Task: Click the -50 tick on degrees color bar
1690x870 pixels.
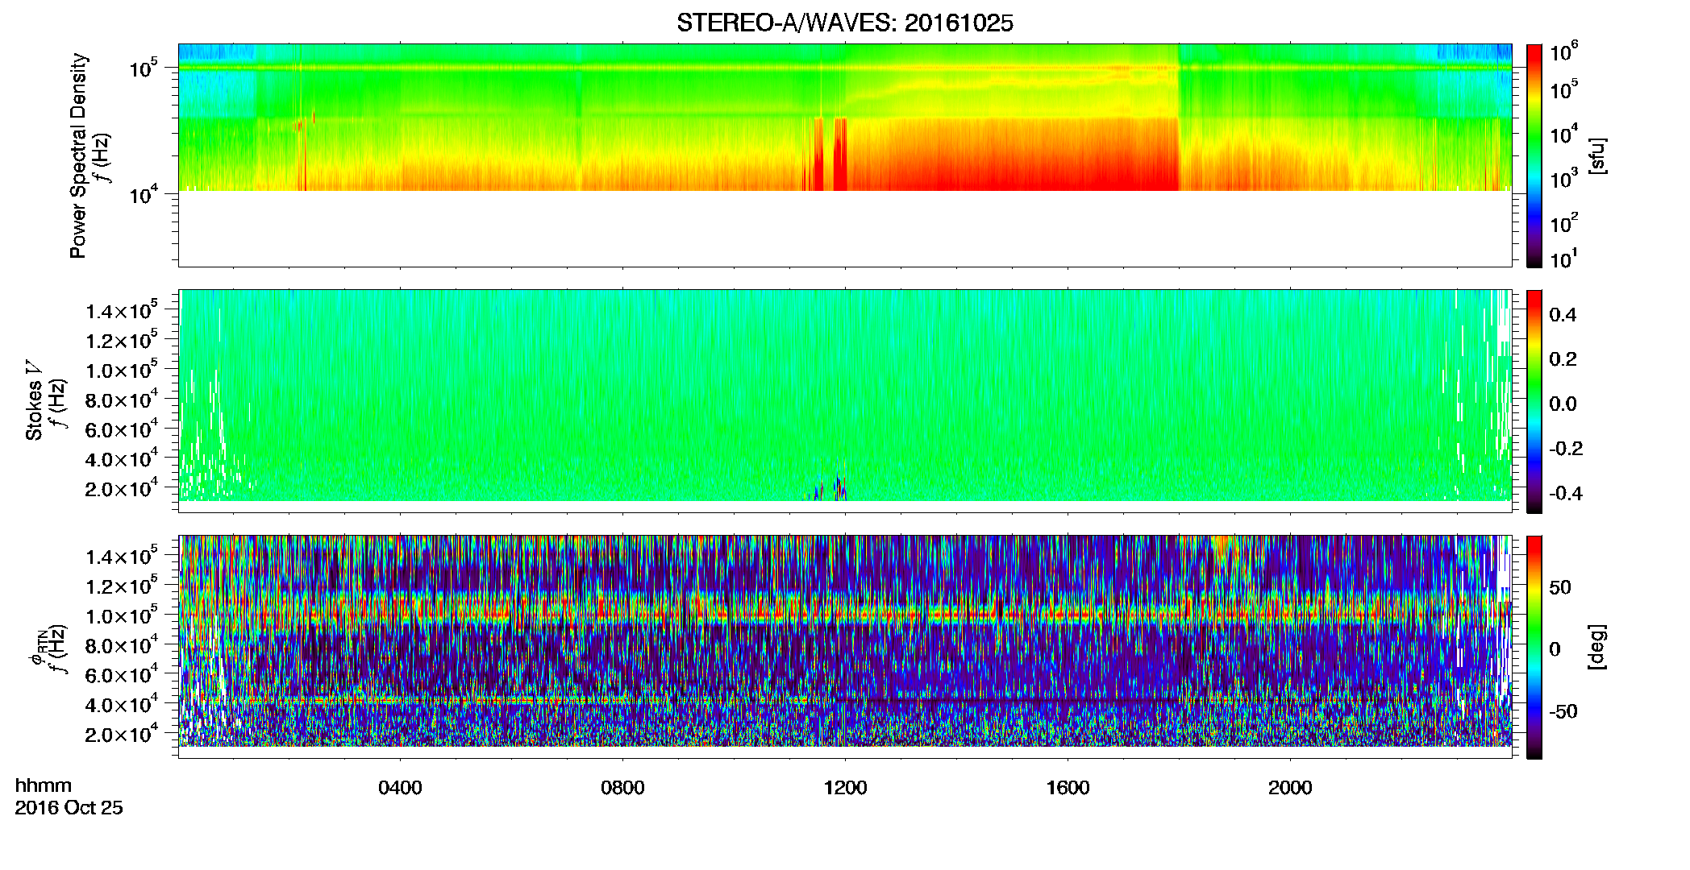Action: tap(1563, 711)
